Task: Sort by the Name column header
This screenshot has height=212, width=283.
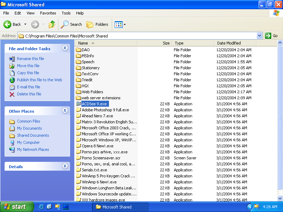Action: (106, 43)
